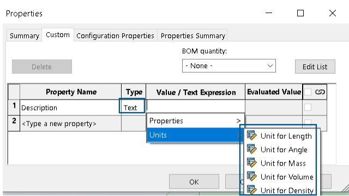Click the link icon in the table header
Viewport: 349px width, 196px height.
320,92
